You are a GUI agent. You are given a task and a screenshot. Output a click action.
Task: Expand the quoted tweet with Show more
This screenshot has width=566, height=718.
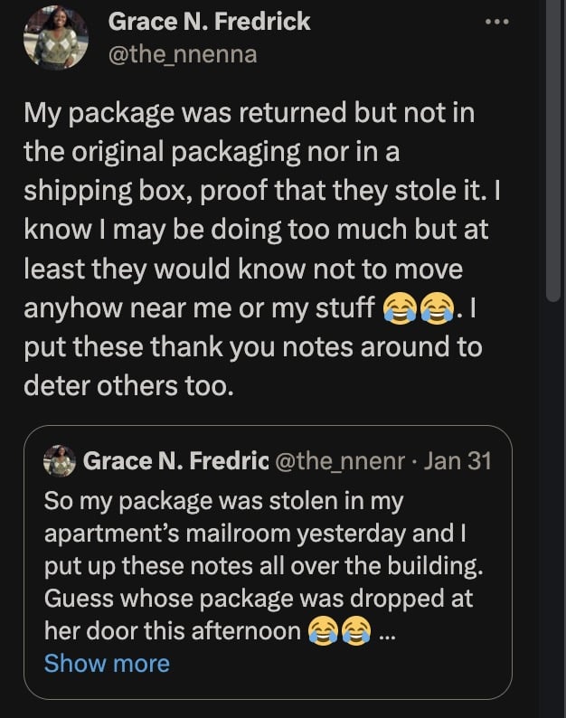[x=107, y=664]
